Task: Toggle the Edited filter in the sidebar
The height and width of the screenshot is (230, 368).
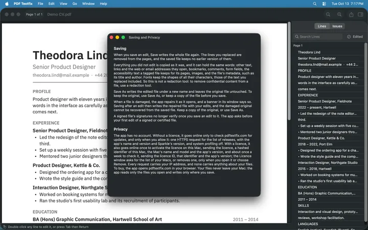Action: tap(355, 37)
